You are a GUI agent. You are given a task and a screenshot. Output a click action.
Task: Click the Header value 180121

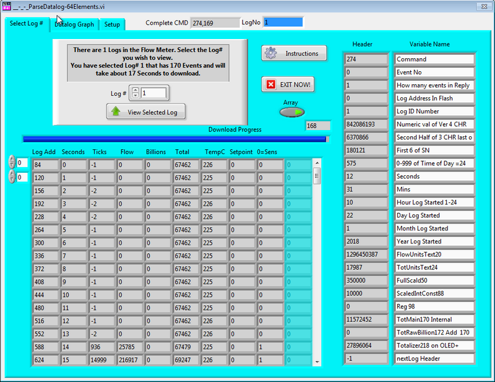click(x=366, y=150)
